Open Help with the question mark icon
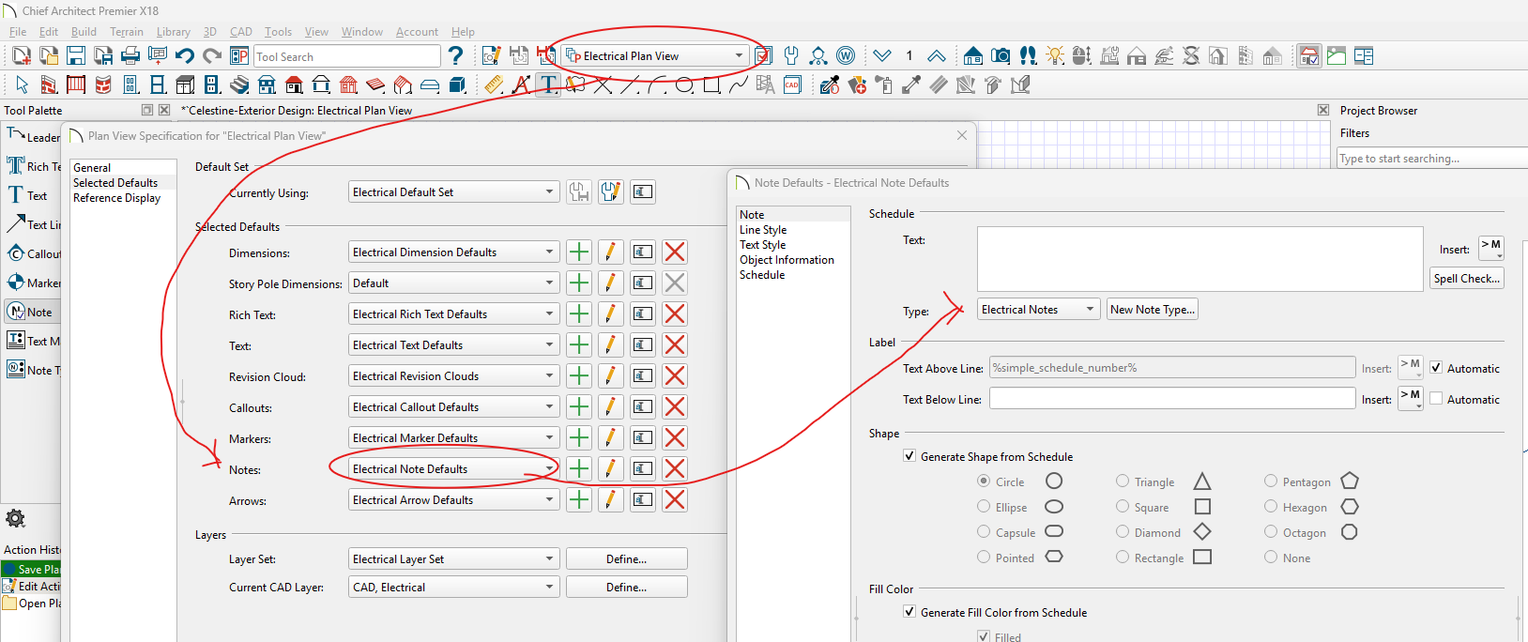This screenshot has width=1528, height=642. [455, 56]
